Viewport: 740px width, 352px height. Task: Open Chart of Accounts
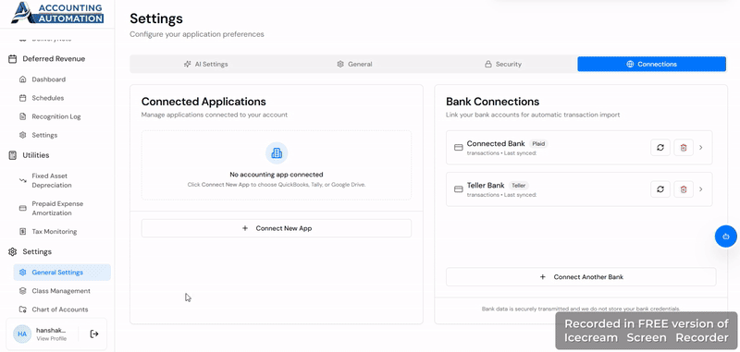pos(60,310)
